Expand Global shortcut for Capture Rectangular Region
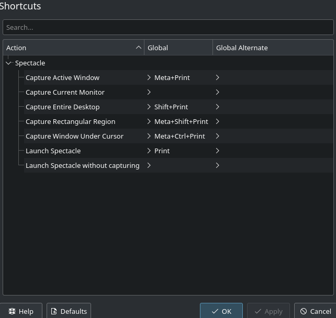Image resolution: width=336 pixels, height=318 pixels. [x=149, y=122]
